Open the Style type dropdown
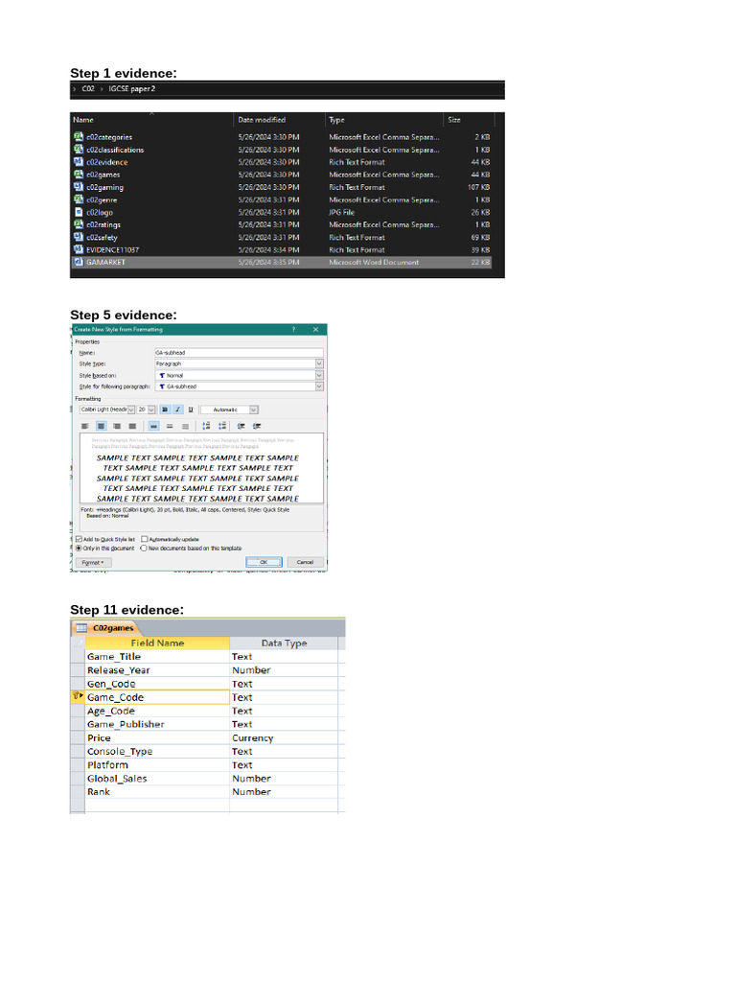The height and width of the screenshot is (982, 736). [319, 364]
